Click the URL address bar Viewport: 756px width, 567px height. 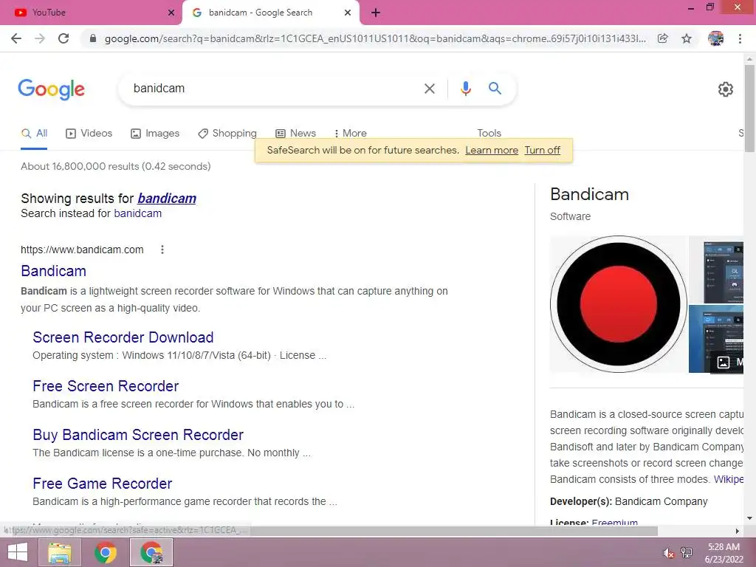coord(375,38)
